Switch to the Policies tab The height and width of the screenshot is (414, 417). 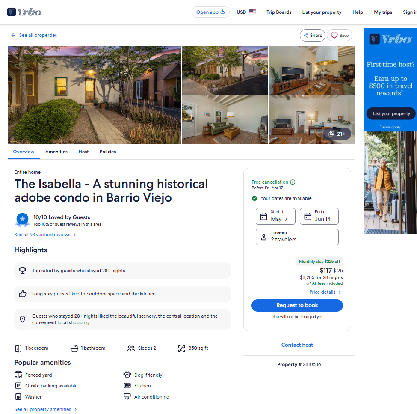click(108, 152)
